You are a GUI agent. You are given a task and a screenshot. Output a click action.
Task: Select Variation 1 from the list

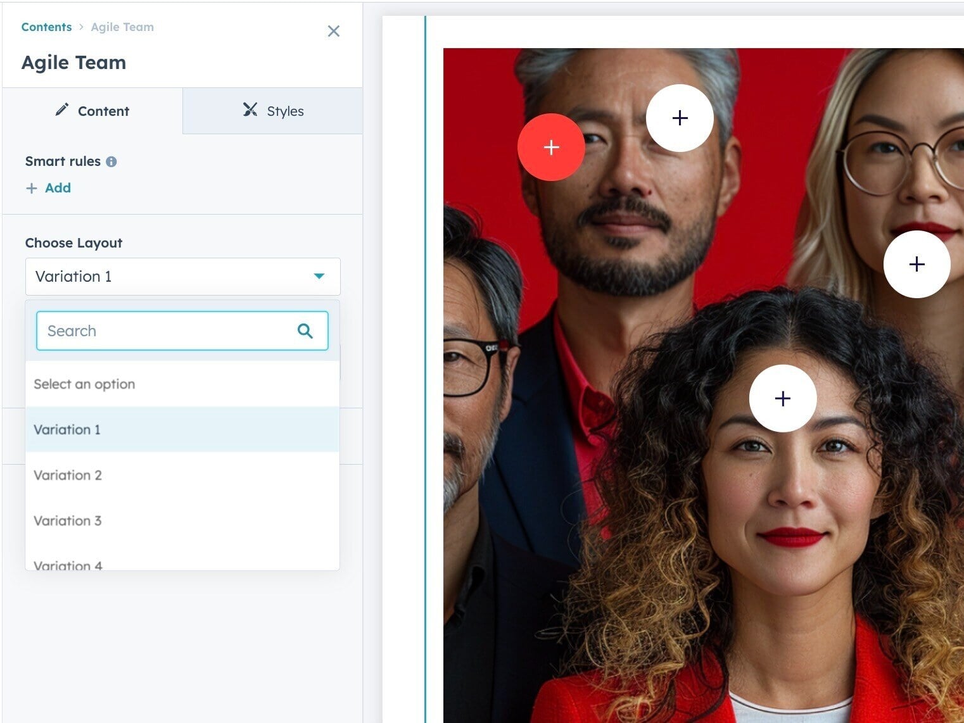[182, 429]
